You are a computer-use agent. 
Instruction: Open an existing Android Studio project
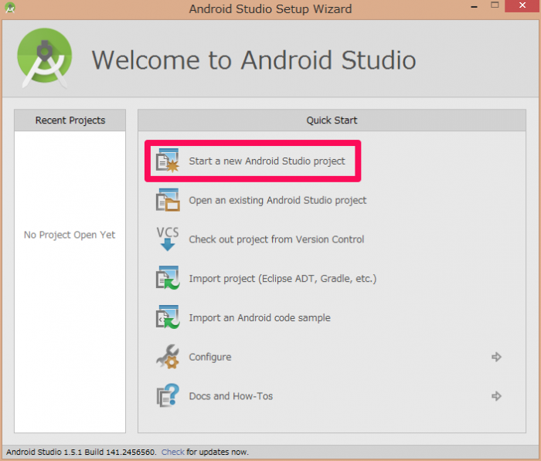pyautogui.click(x=277, y=200)
